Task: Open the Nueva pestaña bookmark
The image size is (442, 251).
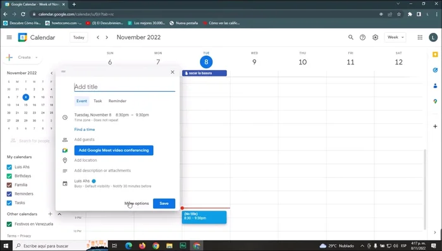Action: click(184, 23)
